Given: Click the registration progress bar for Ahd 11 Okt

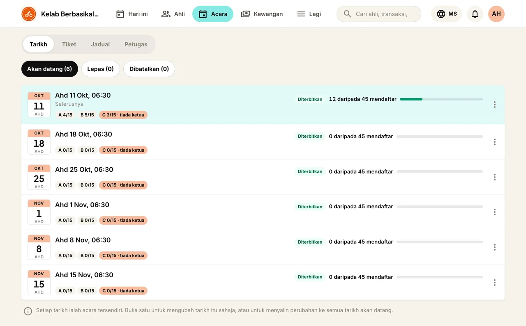Looking at the screenshot, I should [x=441, y=99].
